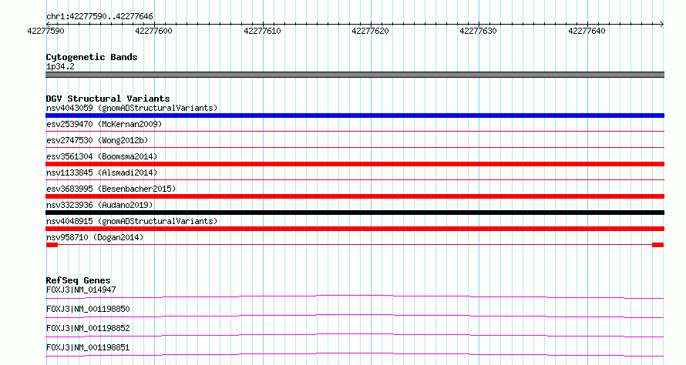Click the left red block of nsv958710
The height and width of the screenshot is (365, 686).
pyautogui.click(x=52, y=245)
